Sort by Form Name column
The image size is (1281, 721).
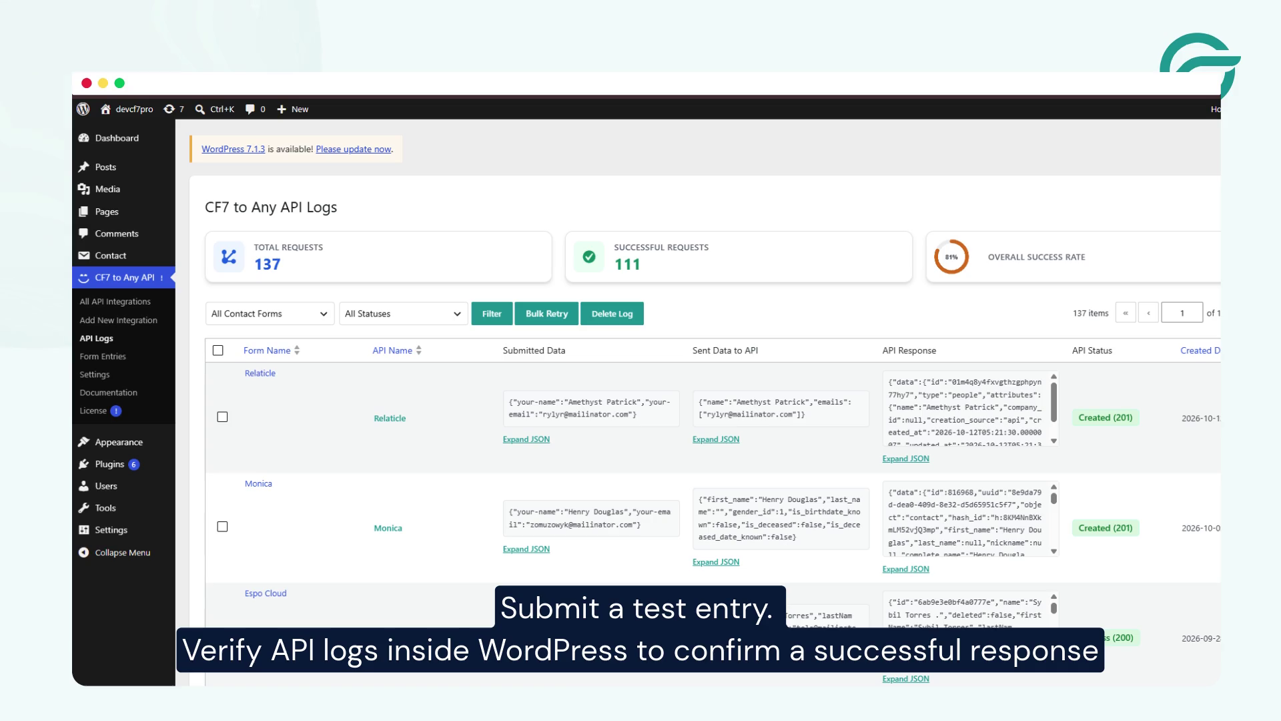coord(272,350)
